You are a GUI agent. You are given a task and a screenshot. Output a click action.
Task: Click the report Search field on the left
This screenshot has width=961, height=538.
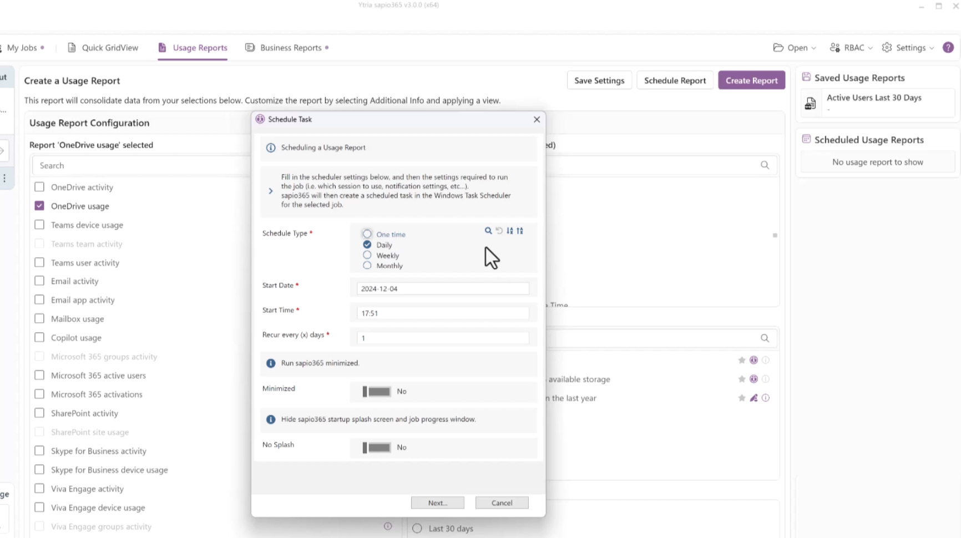141,165
